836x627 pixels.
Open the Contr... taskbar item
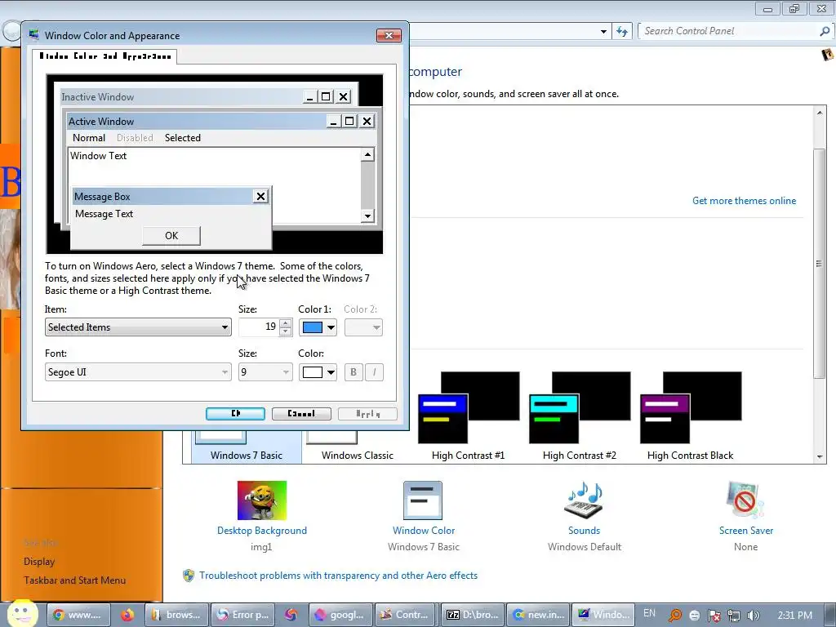405,615
